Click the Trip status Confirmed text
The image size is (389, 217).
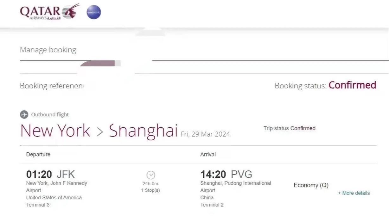290,128
